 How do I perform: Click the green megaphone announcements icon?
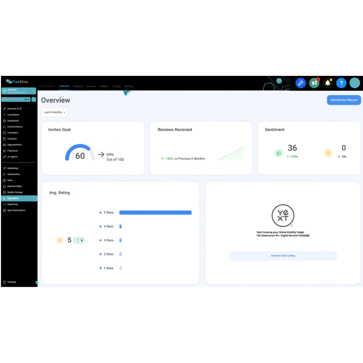pyautogui.click(x=314, y=83)
